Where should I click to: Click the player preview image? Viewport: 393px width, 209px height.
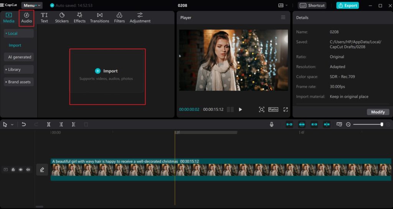[233, 60]
